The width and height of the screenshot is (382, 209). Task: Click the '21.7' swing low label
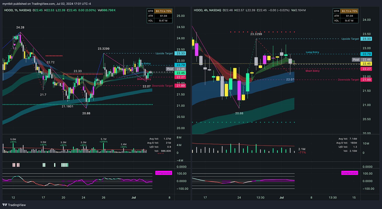[x=43, y=95]
